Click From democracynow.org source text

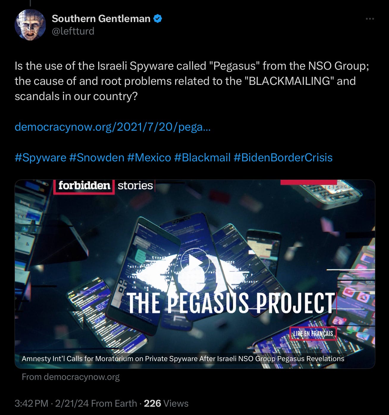pos(70,377)
